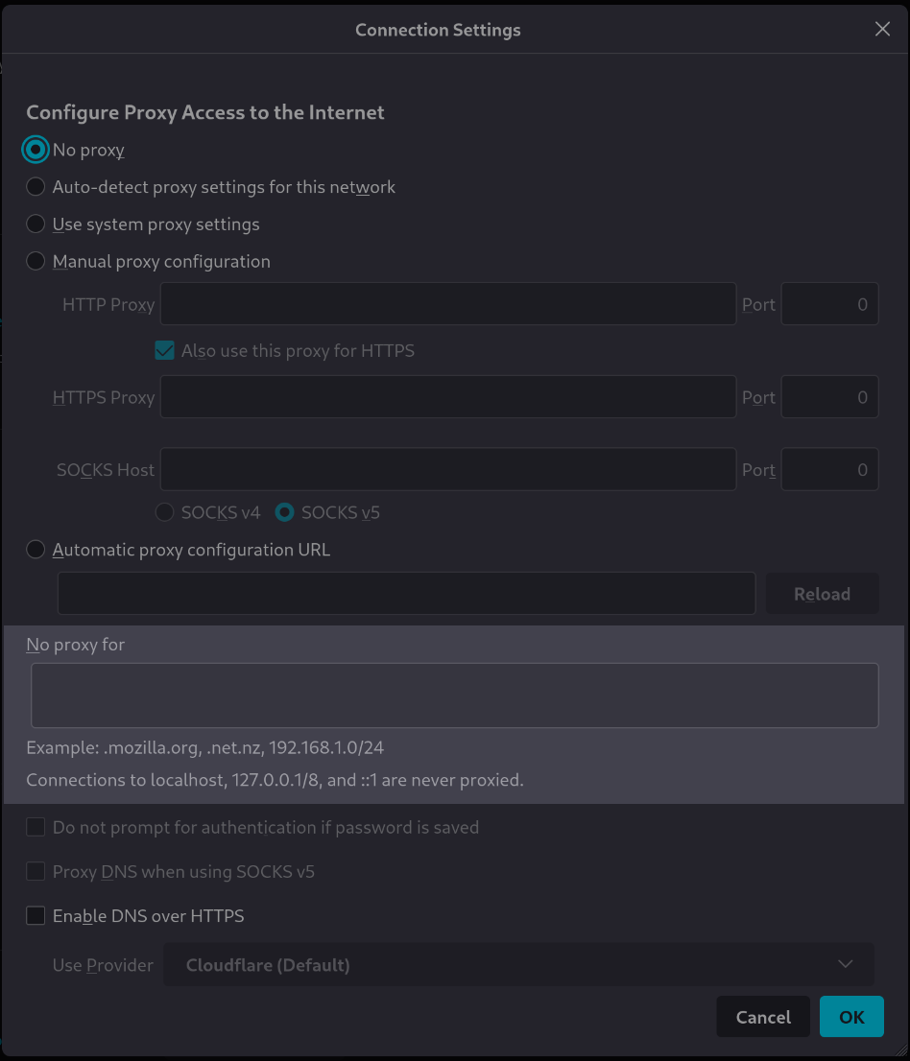Viewport: 910px width, 1061px height.
Task: Choose "Use system proxy settings"
Action: (x=36, y=224)
